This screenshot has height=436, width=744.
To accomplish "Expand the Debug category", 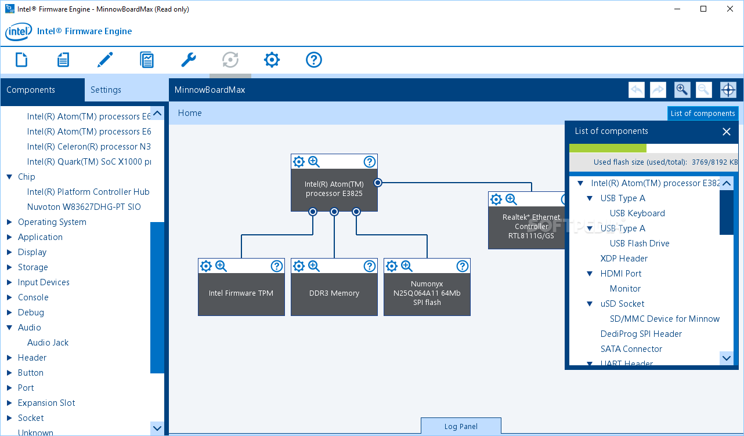I will 9,313.
